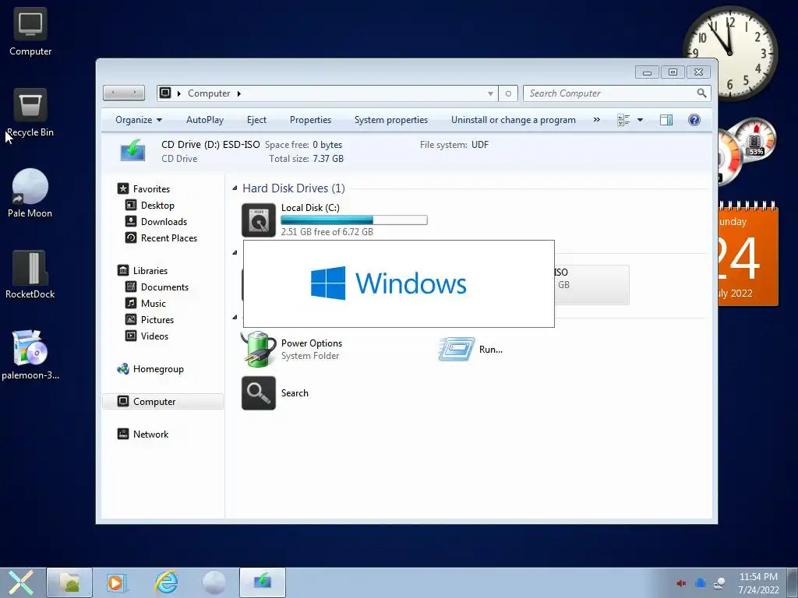The image size is (798, 598).
Task: Click the Search magnifier icon in file list
Action: [259, 393]
